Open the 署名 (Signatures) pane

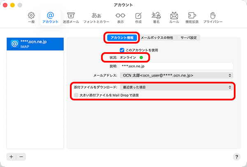pos(156,17)
